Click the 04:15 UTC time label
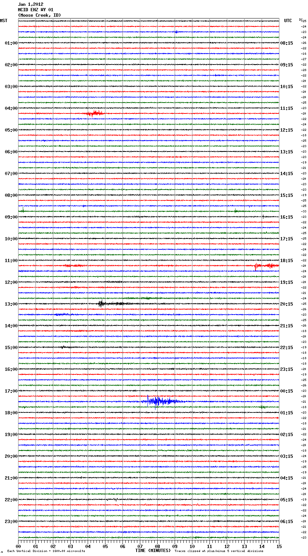Viewport: 308px width, 556px height. coord(287,478)
